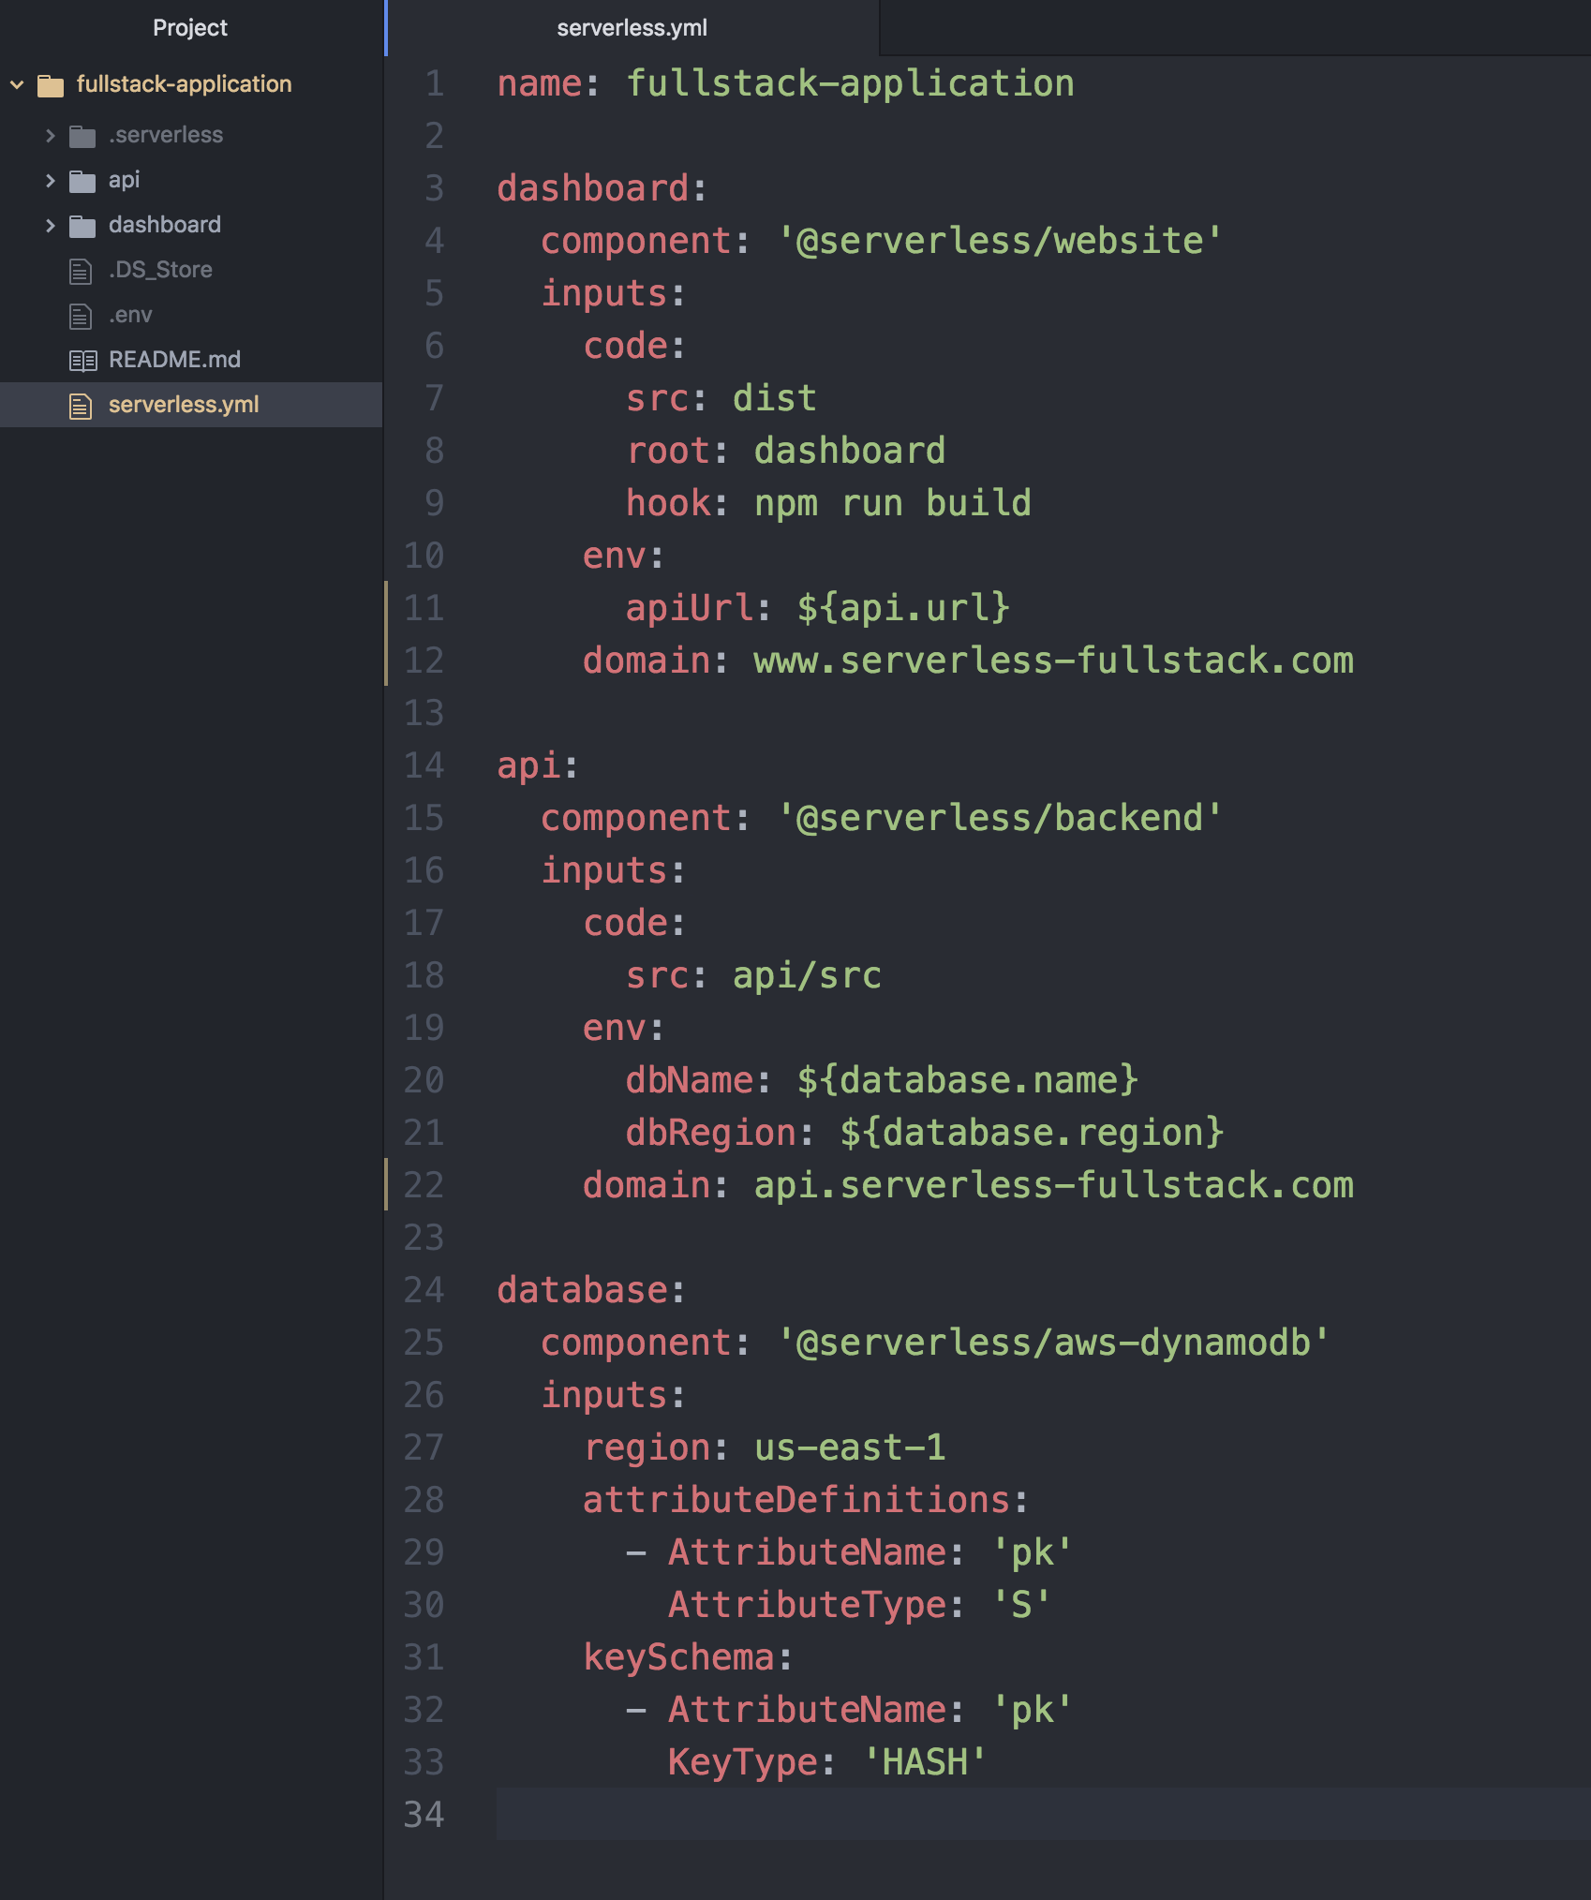Click the highlighted serverless.yml row icon

click(x=81, y=404)
